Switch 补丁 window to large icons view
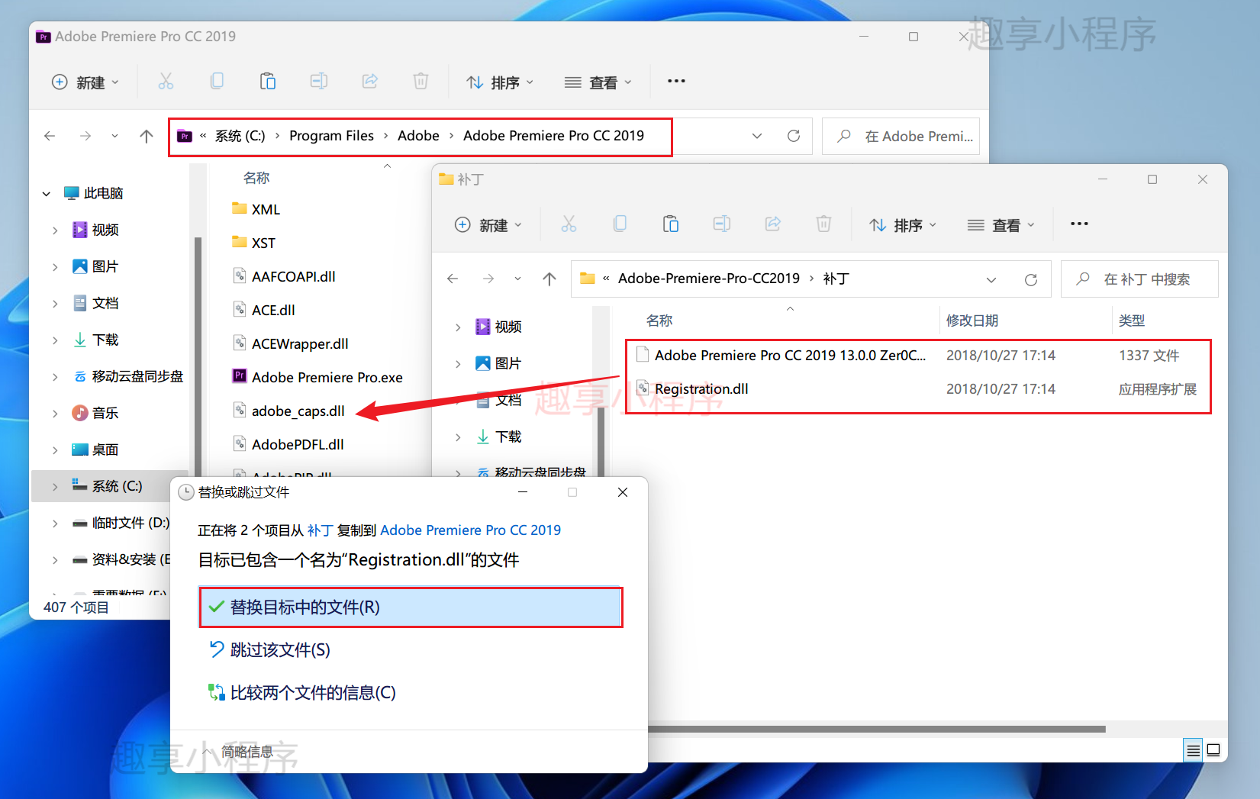 point(1213,751)
